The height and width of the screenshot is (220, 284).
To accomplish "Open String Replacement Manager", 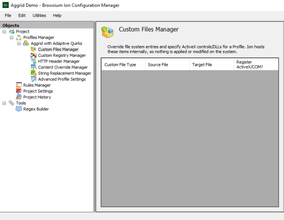I will point(64,73).
